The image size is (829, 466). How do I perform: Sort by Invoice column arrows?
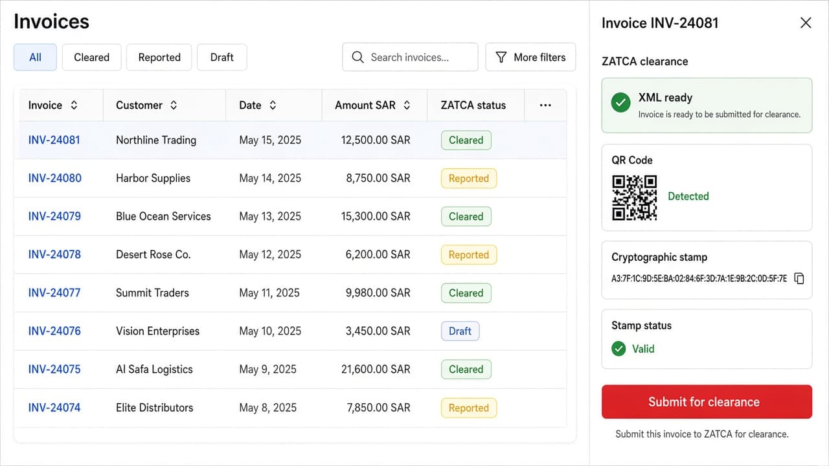coord(74,105)
